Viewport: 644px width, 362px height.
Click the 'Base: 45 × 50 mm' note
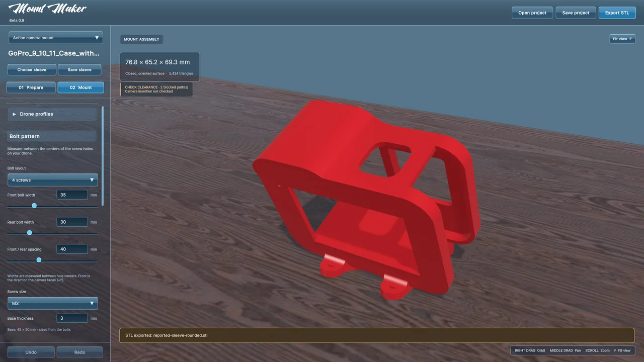click(39, 330)
